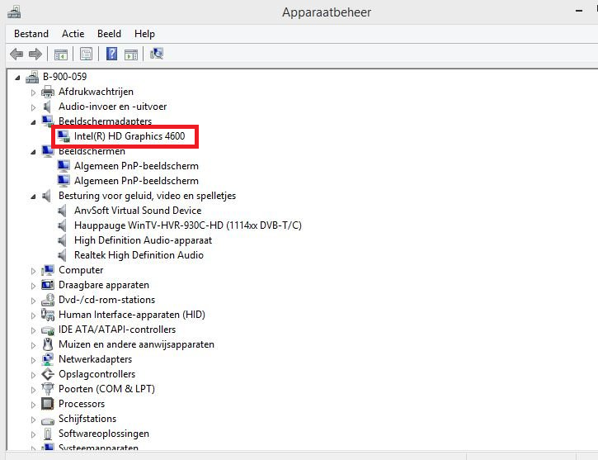Click the show/hide action pane toolbar icon
The image size is (598, 460).
131,55
